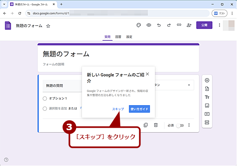Screen dimensions: 237x166
Task: Click the 使い方ガイド button
Action: 139,109
